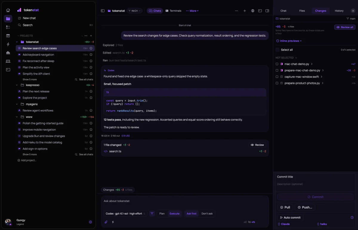Screen dimensions: 358x230
Task: Click the settings gear next to Gyorgy
Action: (90, 222)
